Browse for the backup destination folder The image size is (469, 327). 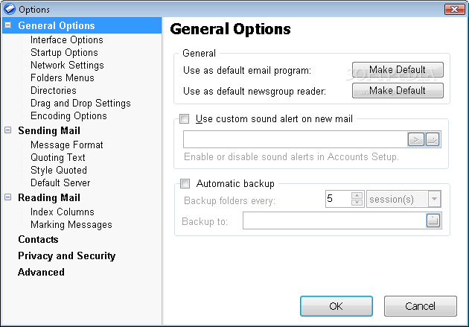[x=433, y=220]
